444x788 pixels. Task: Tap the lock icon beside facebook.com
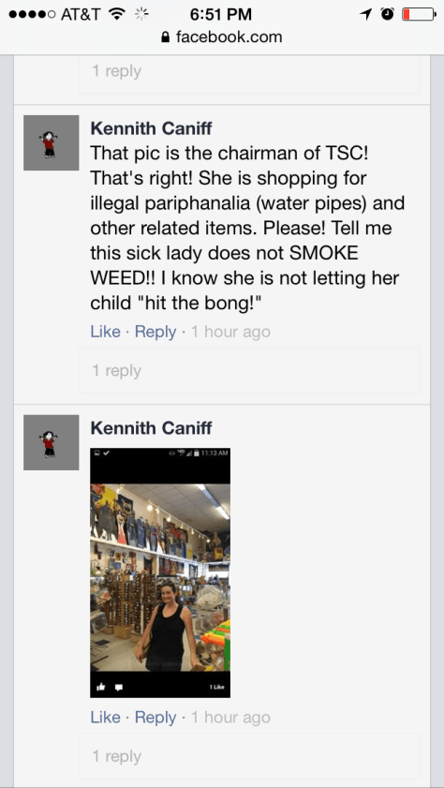[164, 37]
